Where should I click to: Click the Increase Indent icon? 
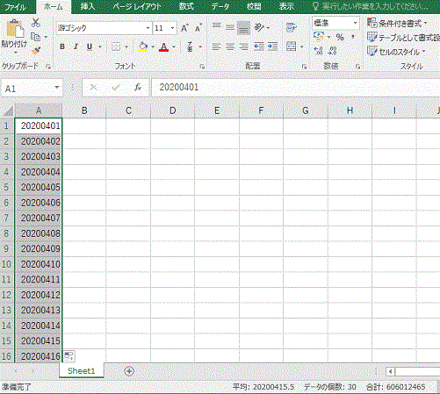(272, 47)
